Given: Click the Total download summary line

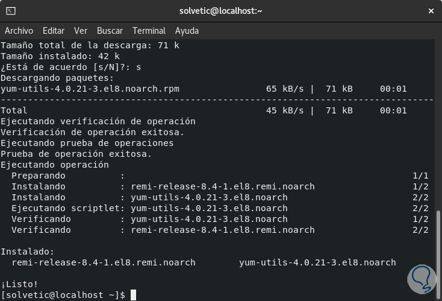Looking at the screenshot, I should pos(14,110).
